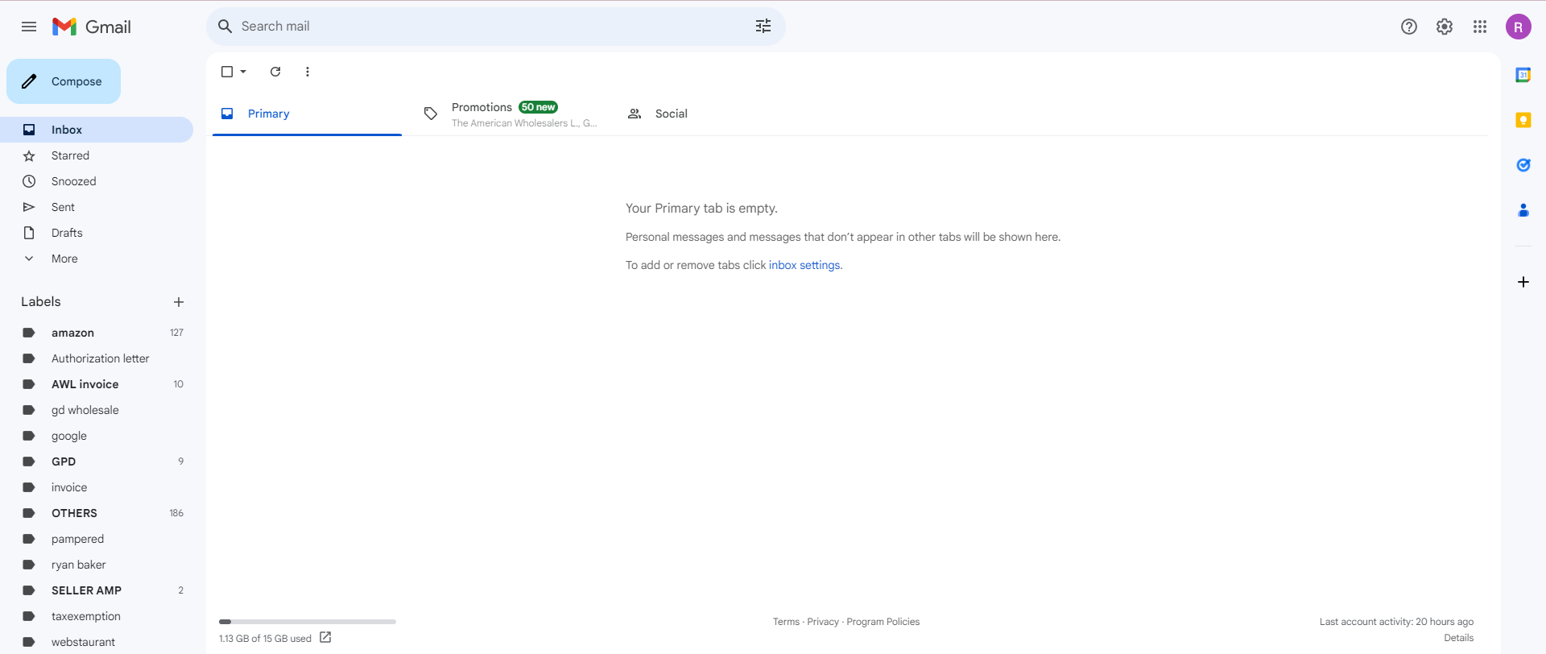Click the Compose button

click(x=64, y=81)
